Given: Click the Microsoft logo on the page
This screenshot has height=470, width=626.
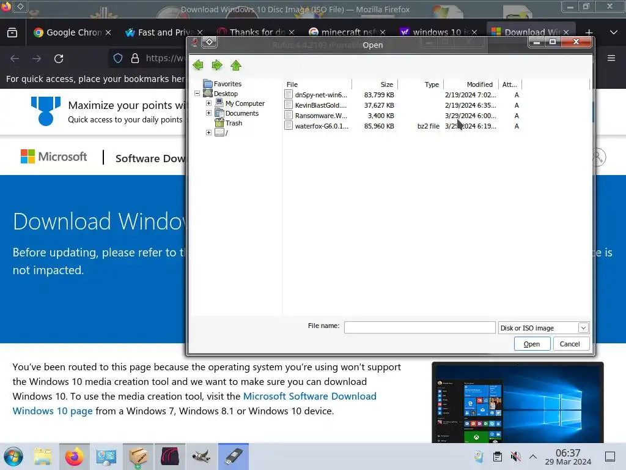Looking at the screenshot, I should (54, 156).
